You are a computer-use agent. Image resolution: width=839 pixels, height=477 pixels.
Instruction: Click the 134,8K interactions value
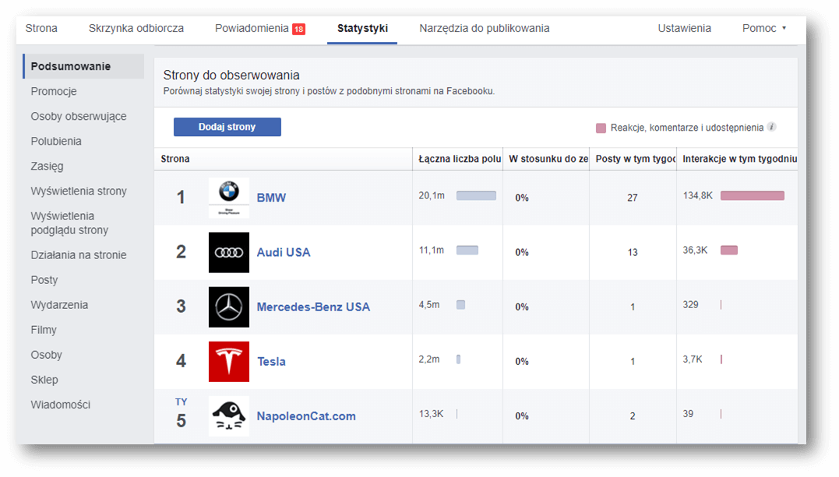click(698, 196)
